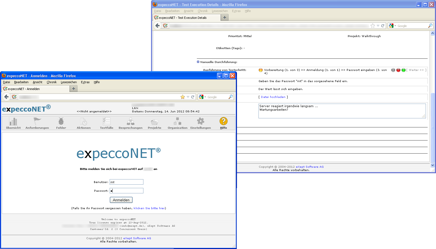Bookmark page with star icon in Anmelden window
The width and height of the screenshot is (436, 249).
(x=183, y=97)
